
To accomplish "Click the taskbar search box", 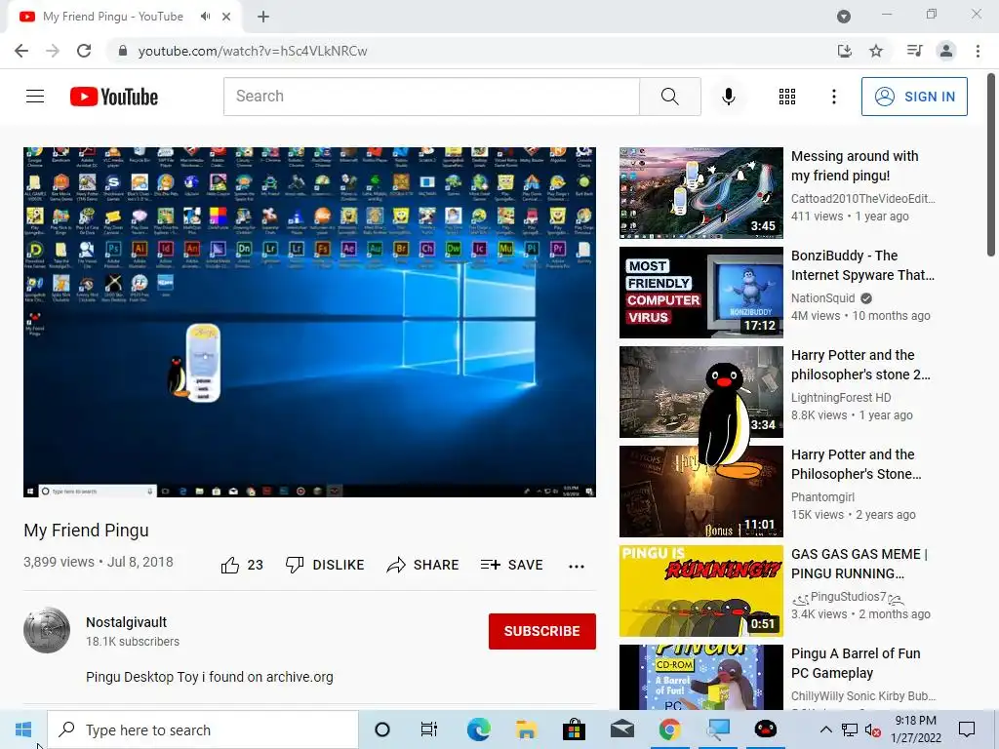I will pyautogui.click(x=203, y=729).
